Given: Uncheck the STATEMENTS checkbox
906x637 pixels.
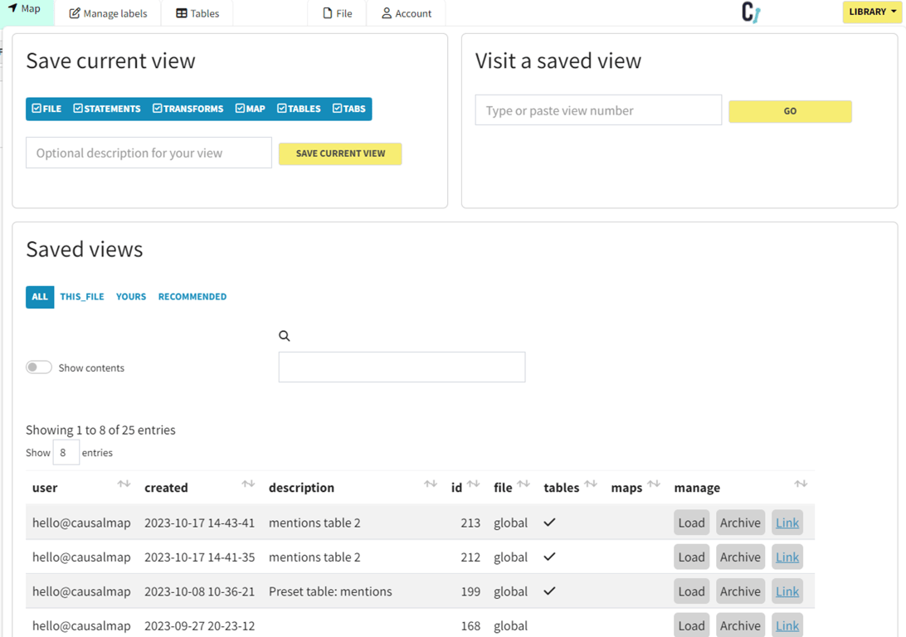Looking at the screenshot, I should point(78,109).
